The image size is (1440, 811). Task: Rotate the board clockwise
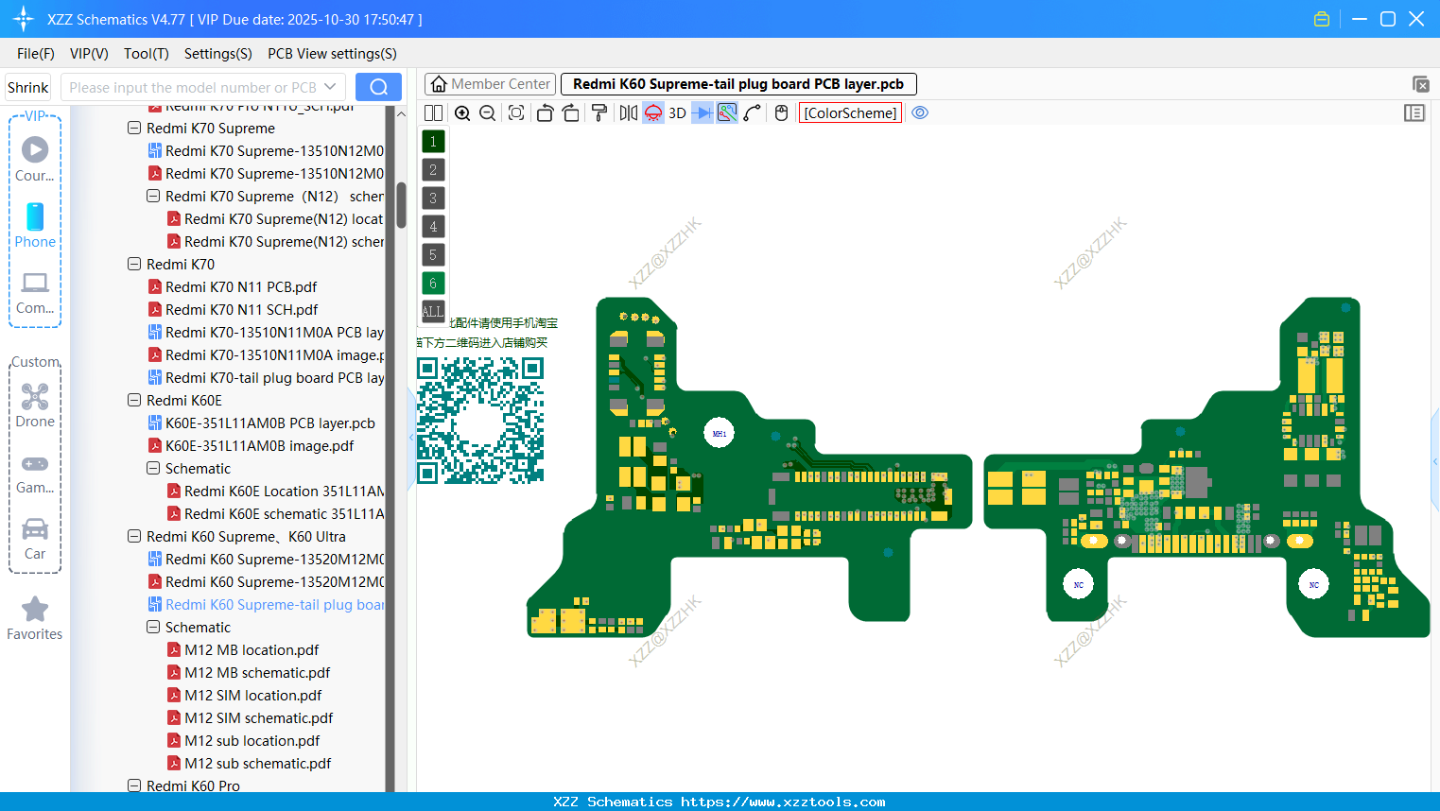click(571, 113)
